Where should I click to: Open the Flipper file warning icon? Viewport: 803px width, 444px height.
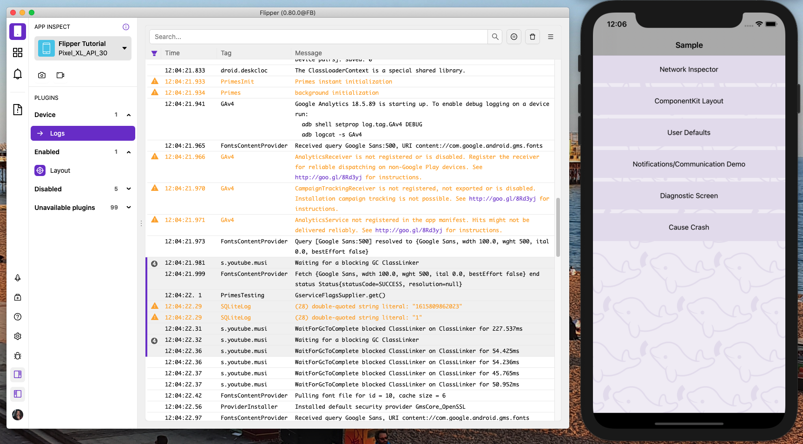[18, 110]
